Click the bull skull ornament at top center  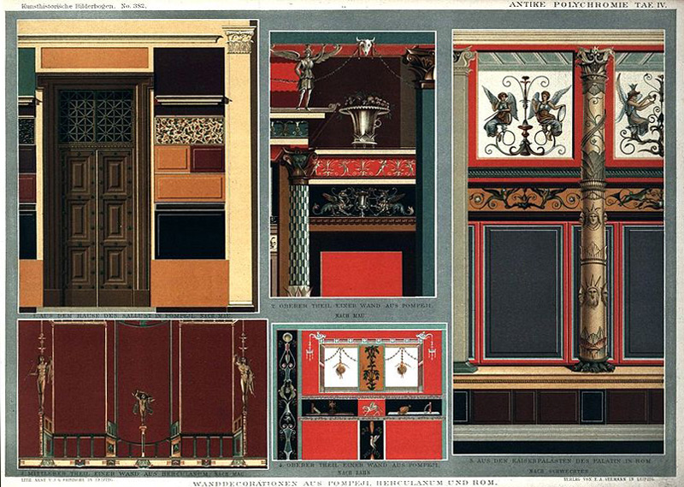coord(366,46)
